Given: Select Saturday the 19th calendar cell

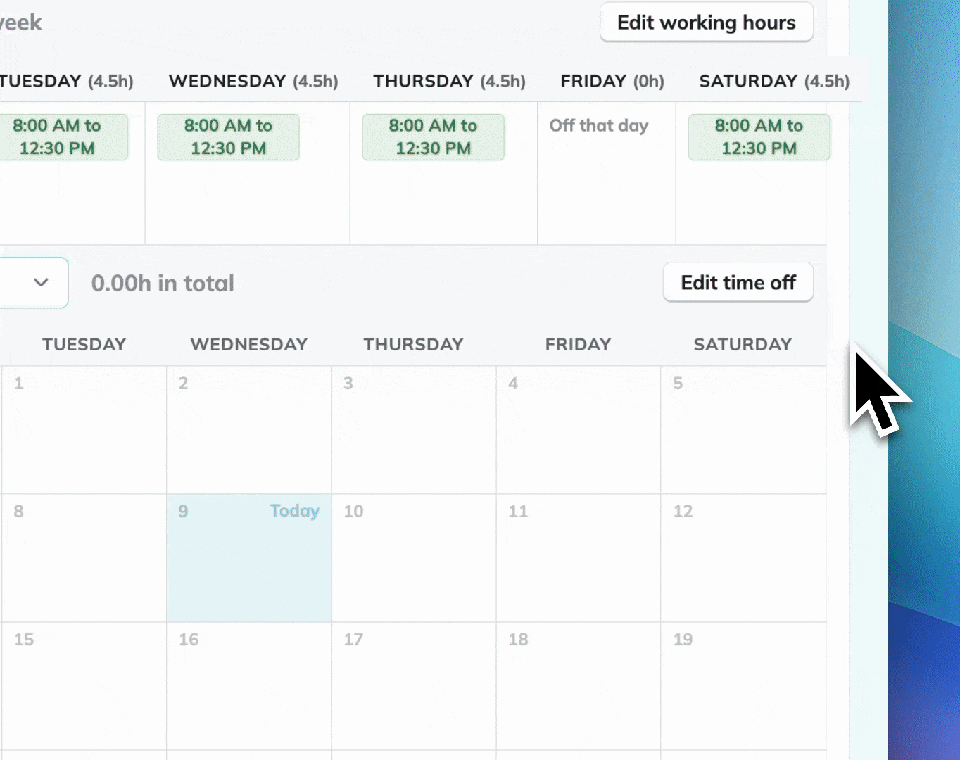Looking at the screenshot, I should tap(743, 686).
